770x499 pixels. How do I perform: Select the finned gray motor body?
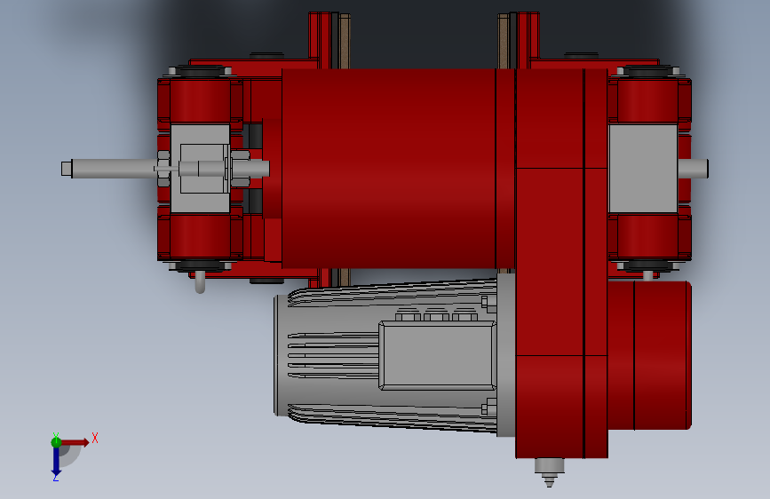[385, 356]
